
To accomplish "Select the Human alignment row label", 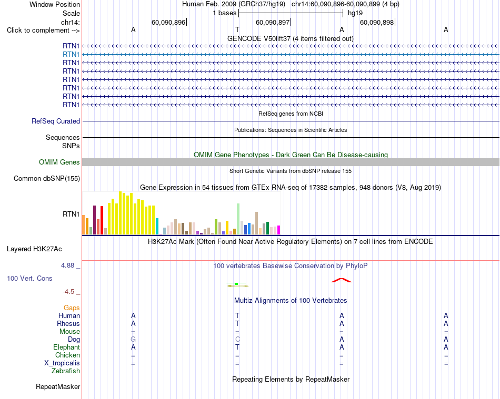I will [x=69, y=316].
